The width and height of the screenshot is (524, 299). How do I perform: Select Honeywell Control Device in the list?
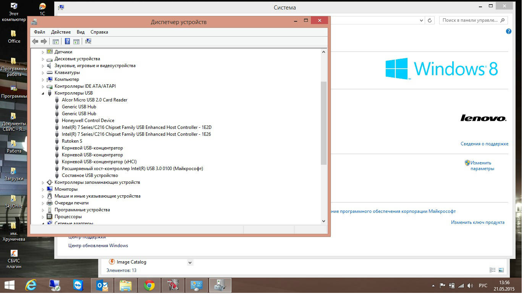coord(88,121)
